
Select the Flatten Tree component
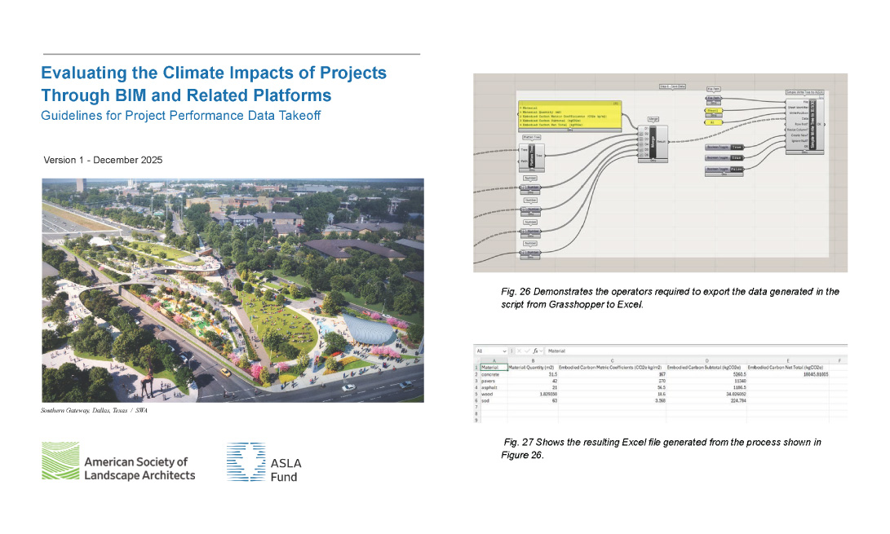point(532,155)
